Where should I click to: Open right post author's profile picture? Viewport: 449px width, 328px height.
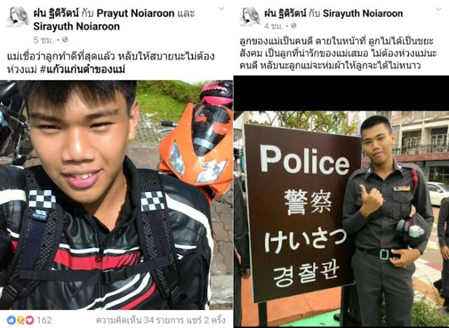pyautogui.click(x=250, y=17)
